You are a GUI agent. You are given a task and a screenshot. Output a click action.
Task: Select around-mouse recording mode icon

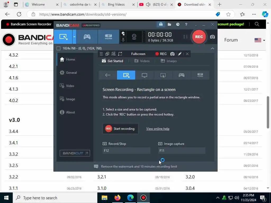163,75
